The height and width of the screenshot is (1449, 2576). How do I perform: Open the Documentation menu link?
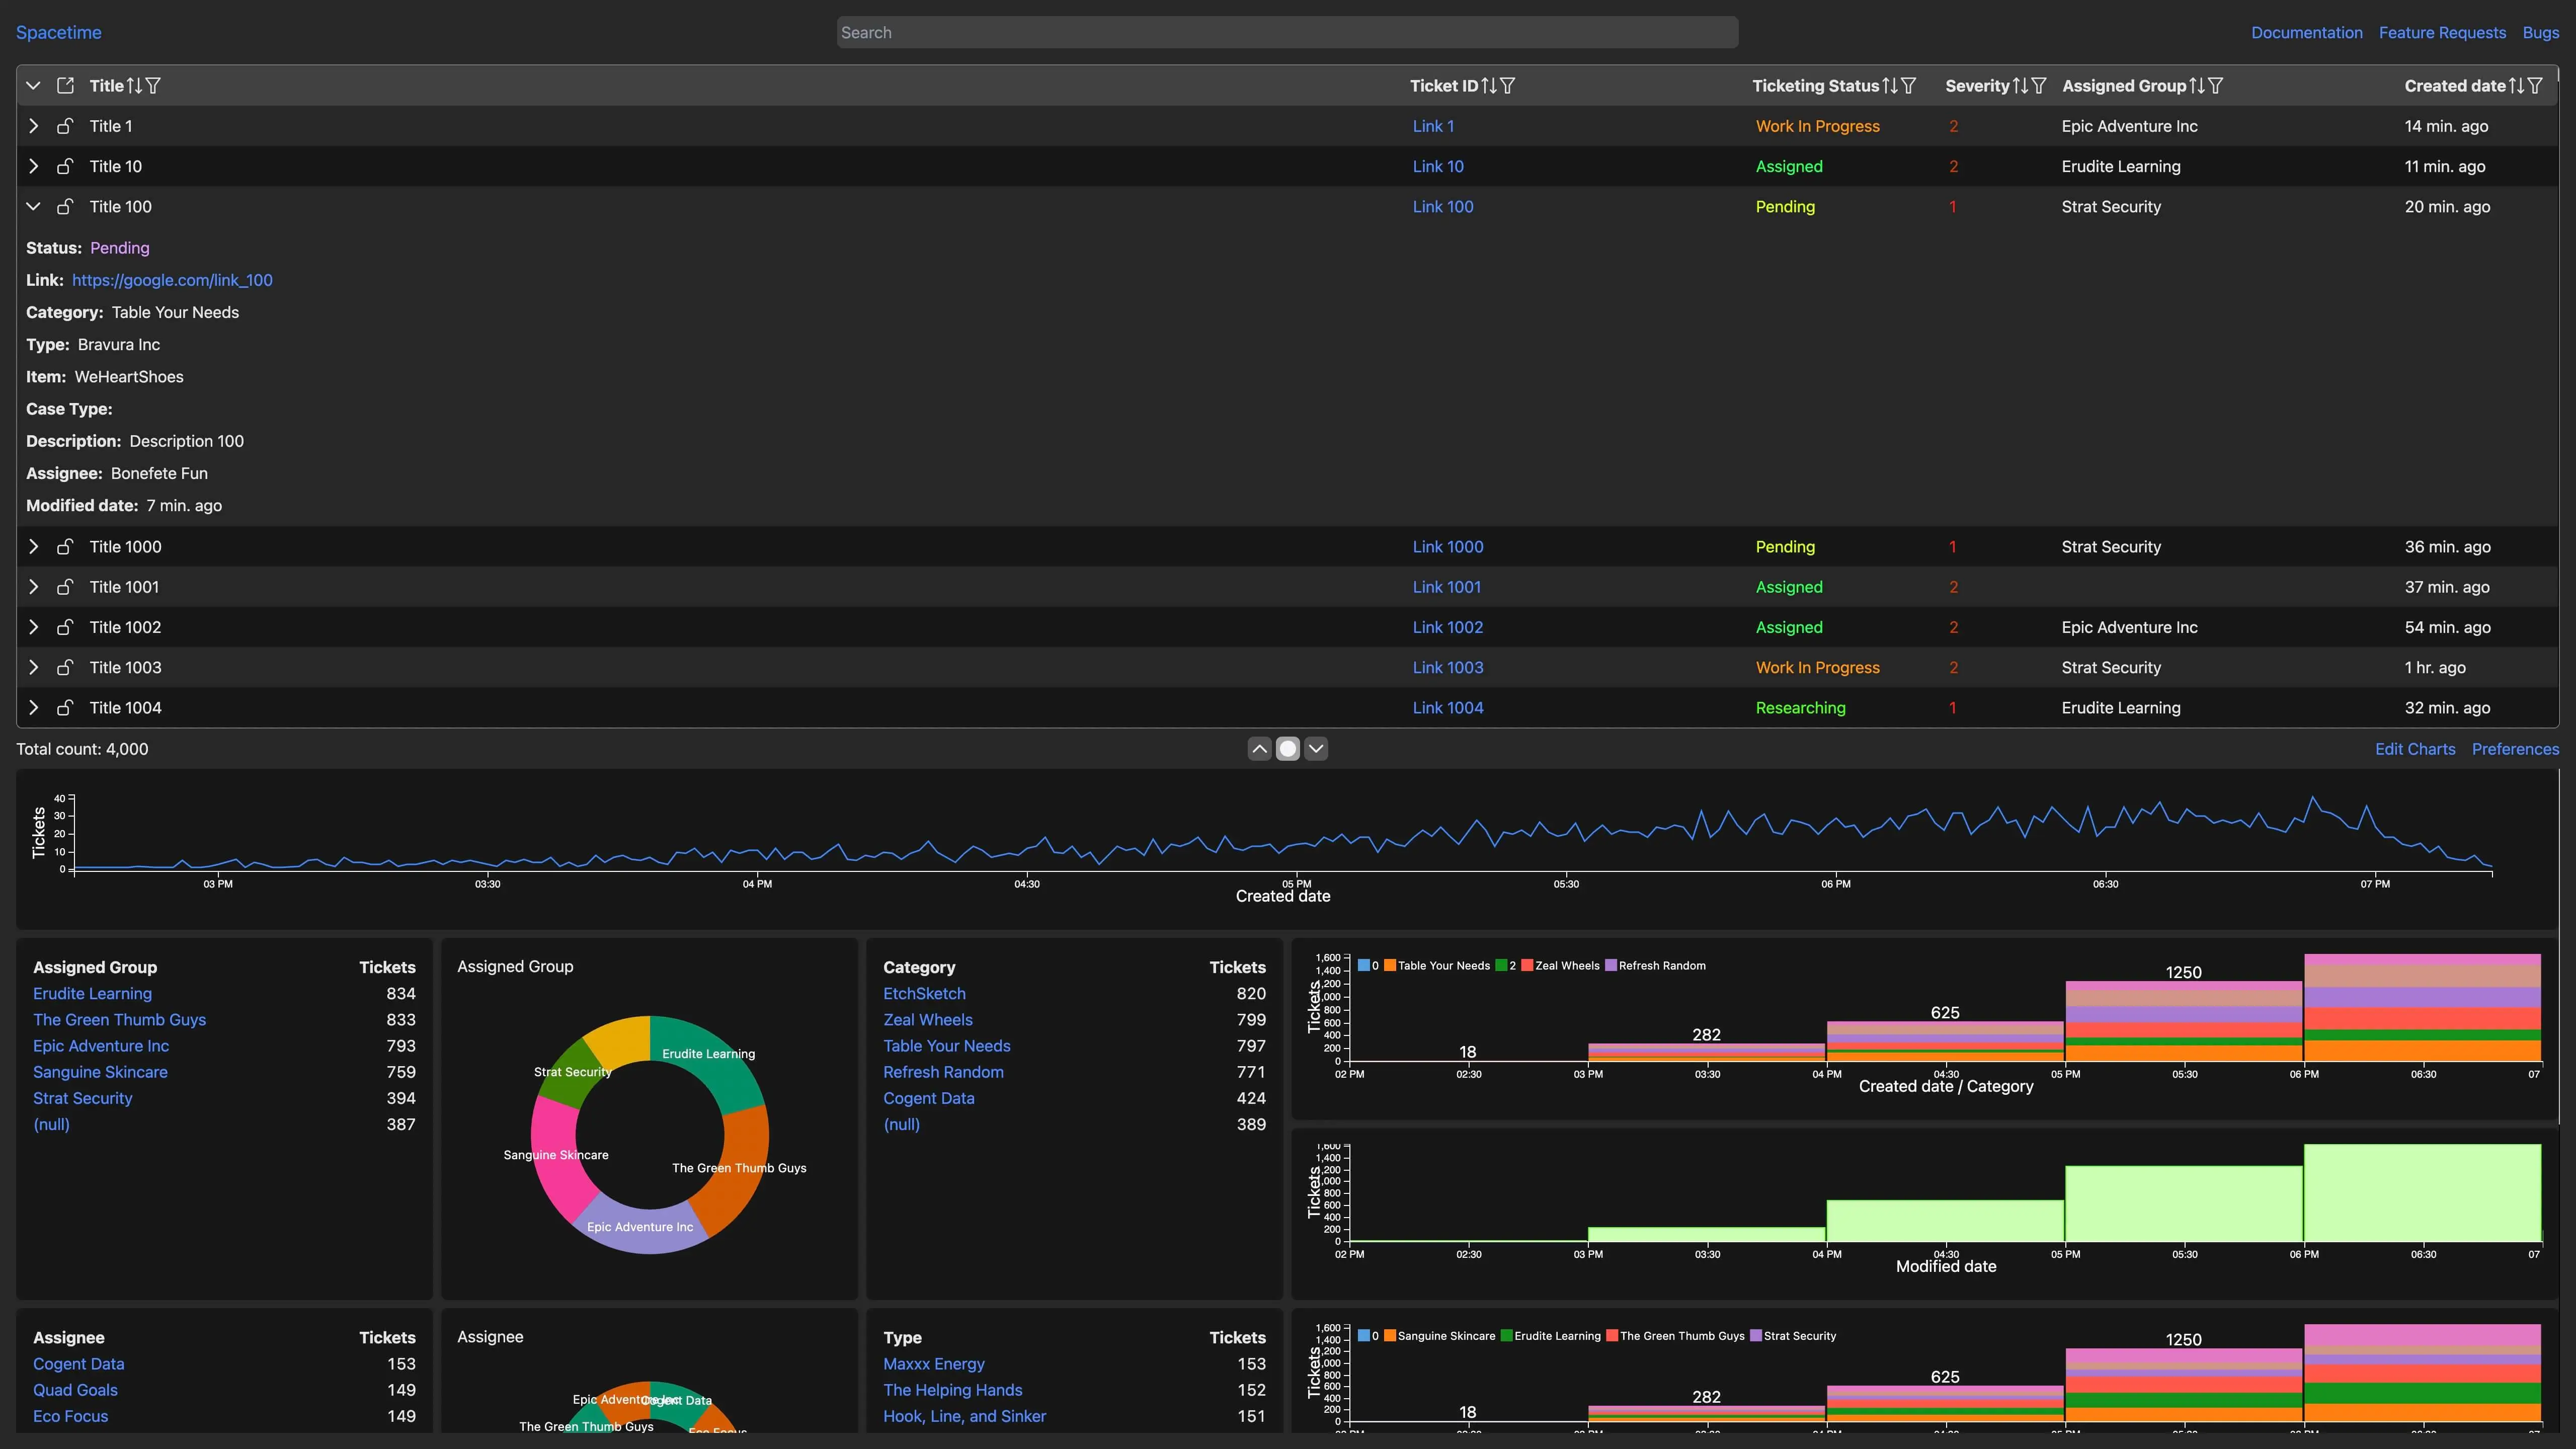2306,33
